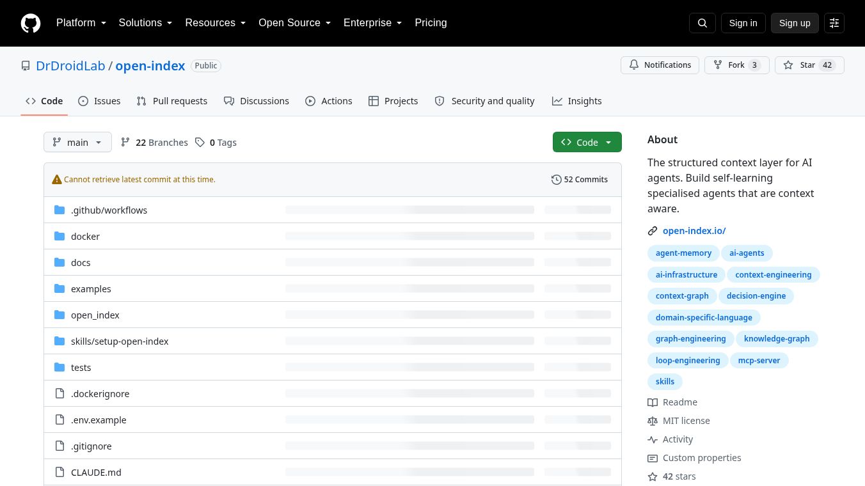Image resolution: width=865 pixels, height=486 pixels.
Task: View the 0 Tags link
Action: [x=216, y=142]
